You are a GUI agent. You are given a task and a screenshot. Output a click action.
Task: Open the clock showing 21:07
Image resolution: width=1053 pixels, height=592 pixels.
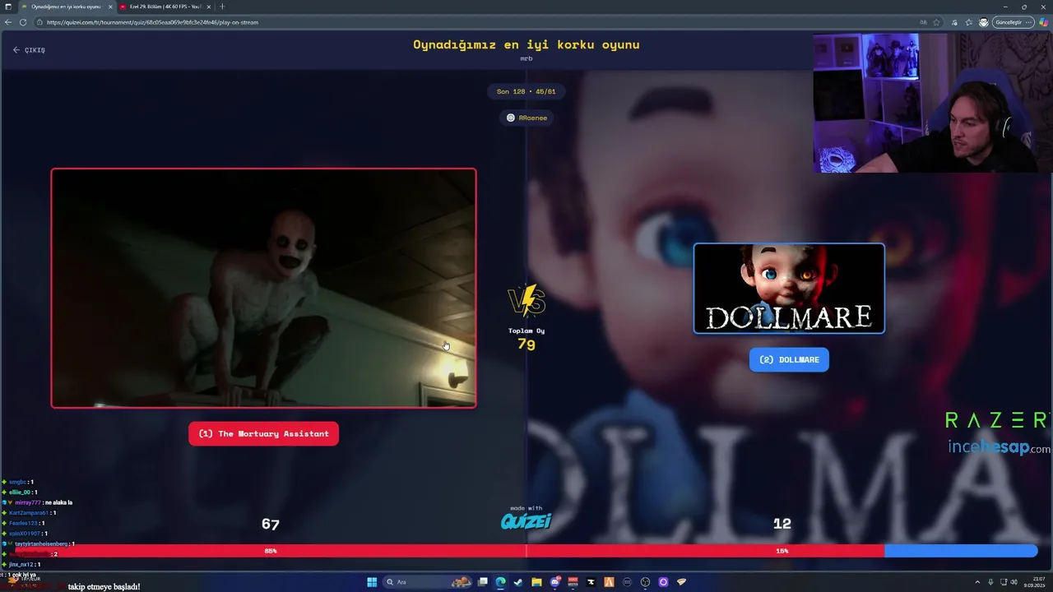[1036, 581]
